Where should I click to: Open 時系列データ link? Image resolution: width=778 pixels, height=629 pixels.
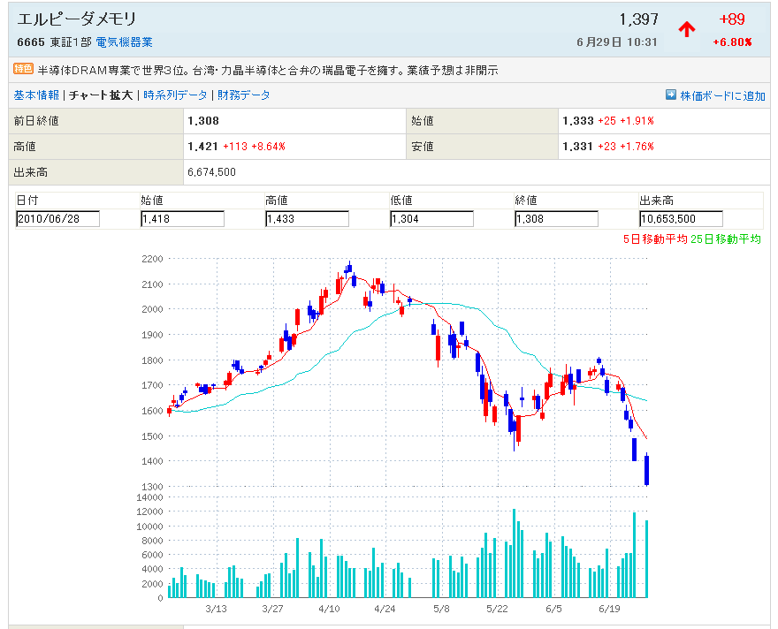[175, 95]
